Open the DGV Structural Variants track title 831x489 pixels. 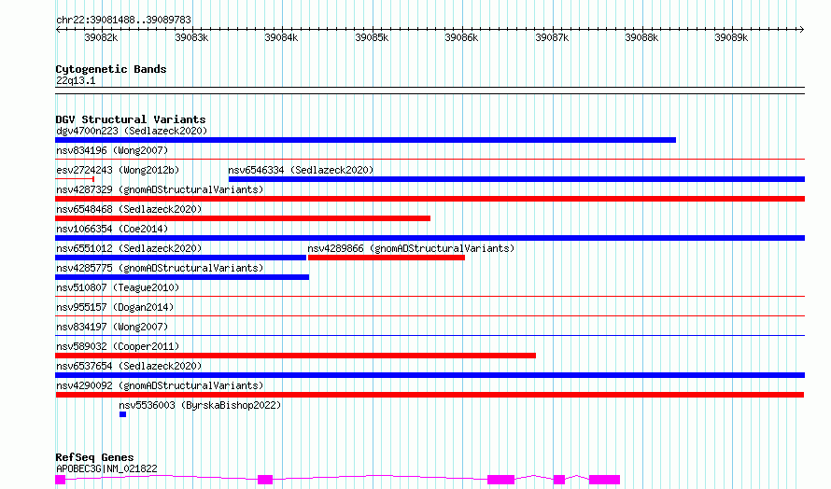(131, 119)
